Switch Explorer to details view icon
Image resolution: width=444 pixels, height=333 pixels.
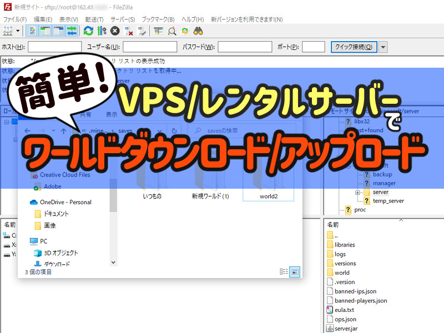pyautogui.click(x=284, y=272)
